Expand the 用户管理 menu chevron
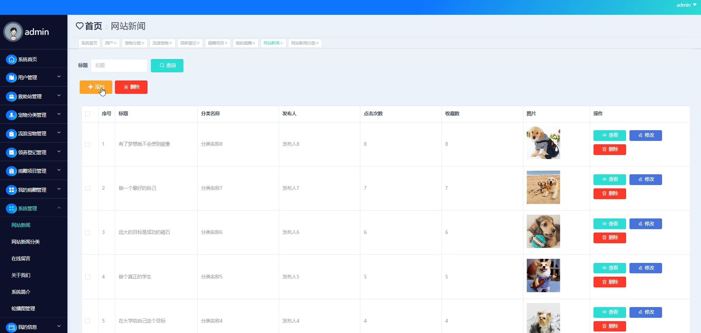The height and width of the screenshot is (333, 701). coord(59,77)
